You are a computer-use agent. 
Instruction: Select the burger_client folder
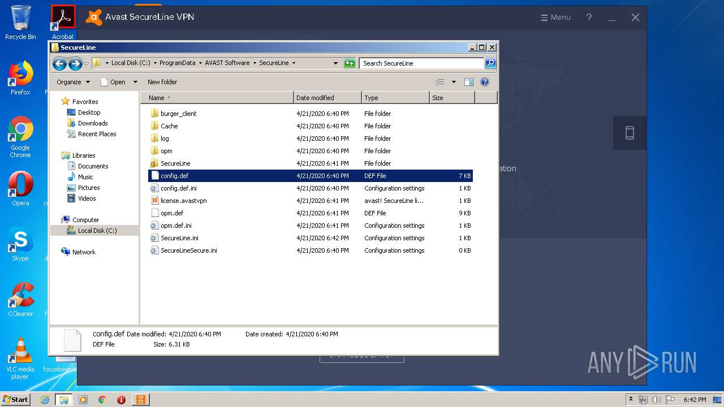coord(178,114)
